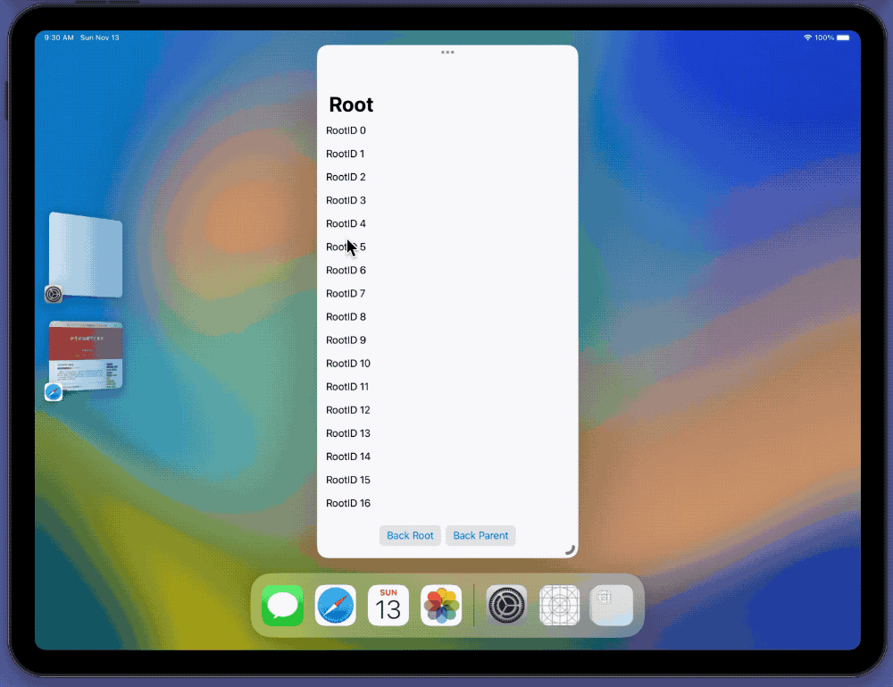Grab the window resize handle at bottom corner
This screenshot has width=893, height=687.
[570, 549]
